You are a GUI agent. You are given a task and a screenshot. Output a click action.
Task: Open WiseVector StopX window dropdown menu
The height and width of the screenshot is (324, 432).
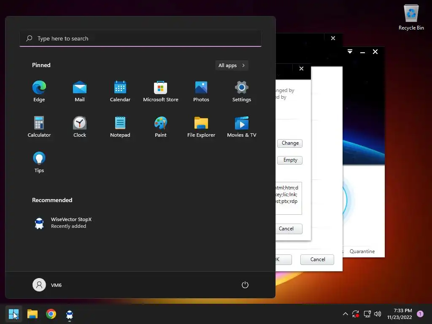(x=350, y=51)
